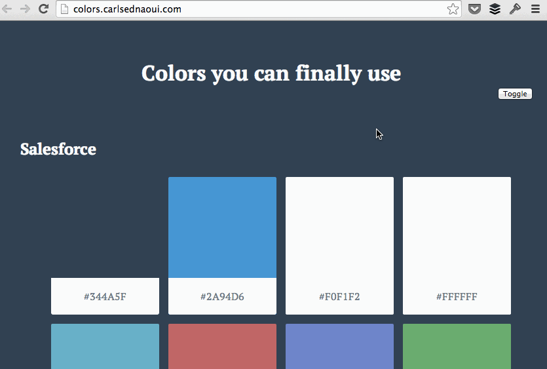The height and width of the screenshot is (369, 547).
Task: Click the browser back arrow
Action: coord(7,9)
